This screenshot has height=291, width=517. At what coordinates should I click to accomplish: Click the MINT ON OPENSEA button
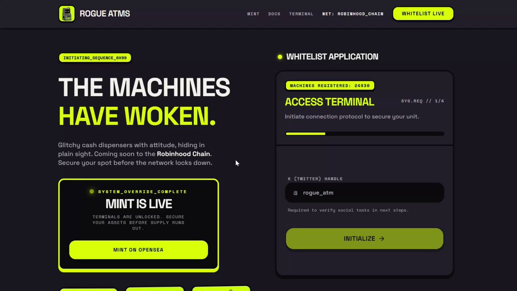pyautogui.click(x=138, y=250)
